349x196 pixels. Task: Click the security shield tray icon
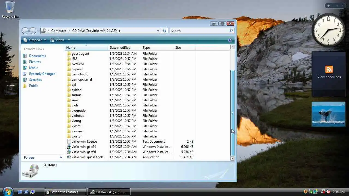306,192
